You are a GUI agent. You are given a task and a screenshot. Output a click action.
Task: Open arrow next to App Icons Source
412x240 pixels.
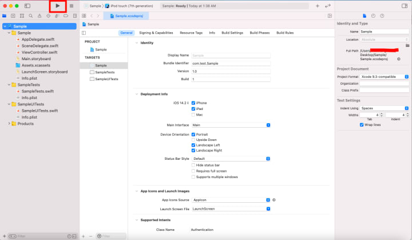point(274,200)
